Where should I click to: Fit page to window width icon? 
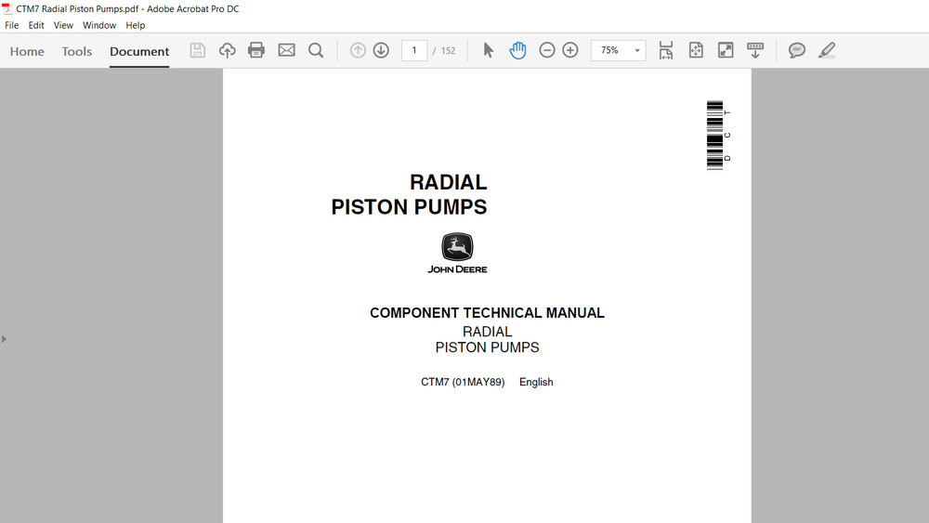[666, 50]
